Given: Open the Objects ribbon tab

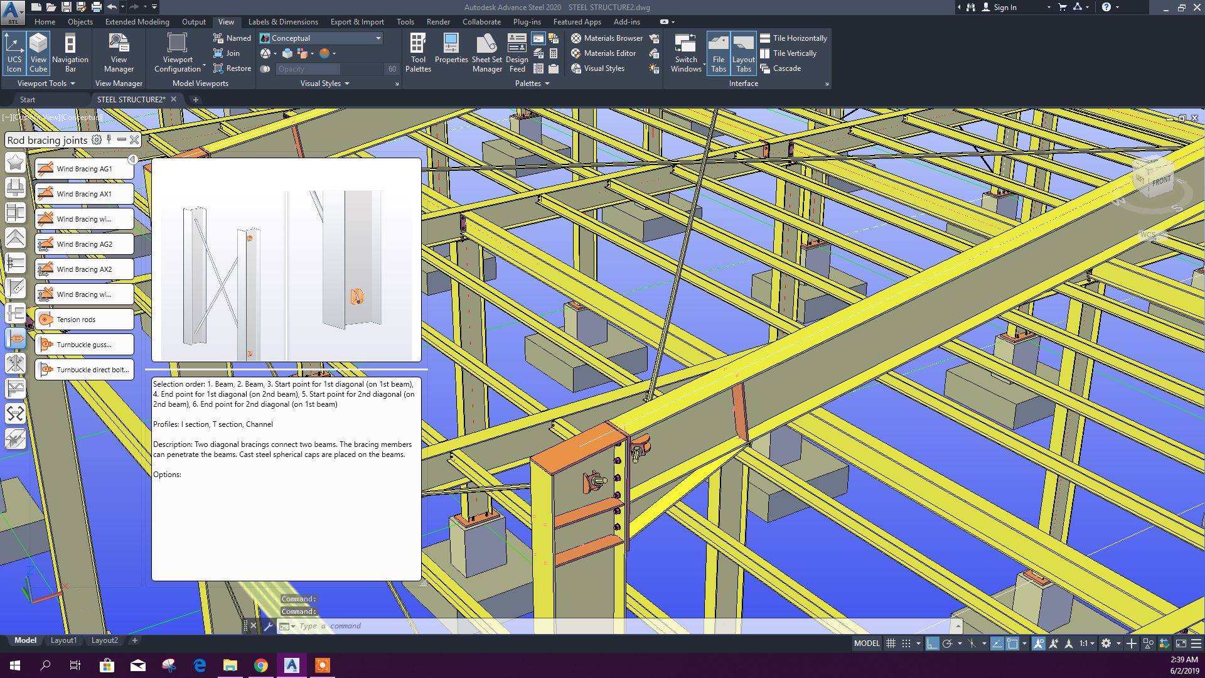Looking at the screenshot, I should pyautogui.click(x=80, y=22).
